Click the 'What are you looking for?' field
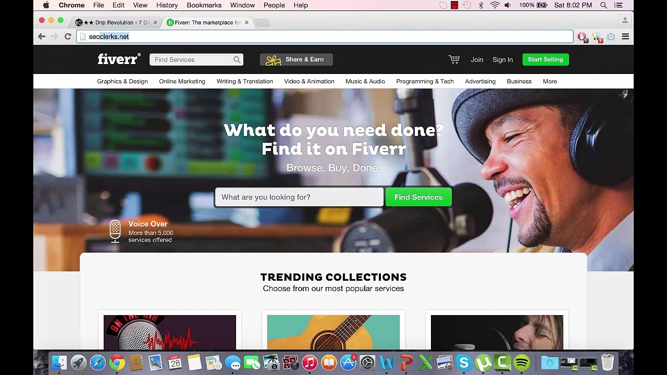 tap(299, 197)
